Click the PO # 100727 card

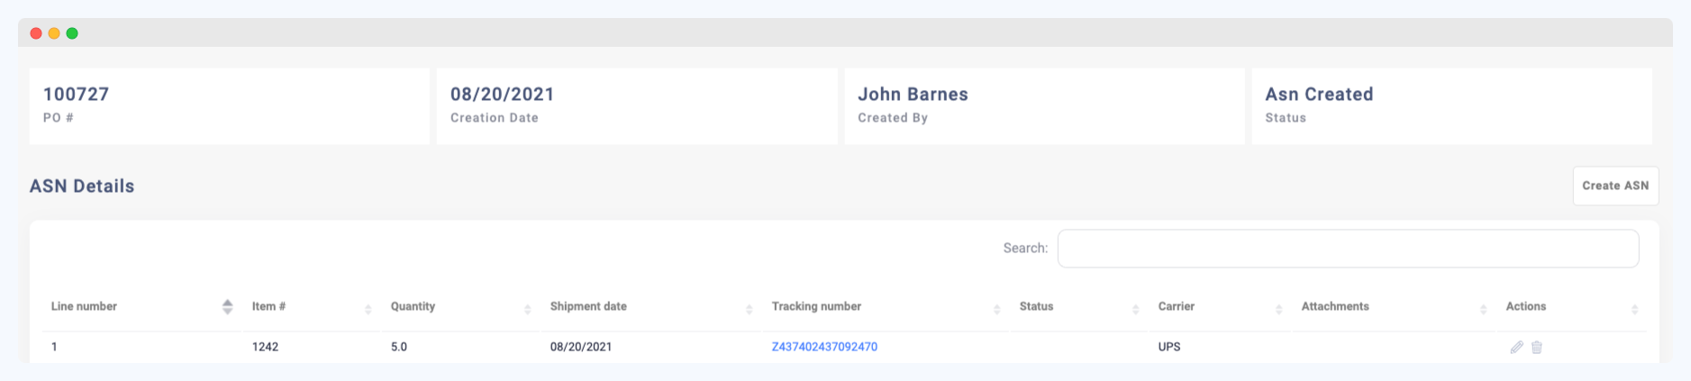[229, 105]
